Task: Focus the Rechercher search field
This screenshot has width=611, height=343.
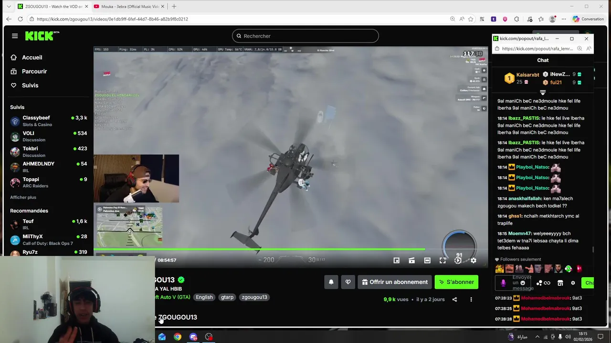Action: (305, 36)
